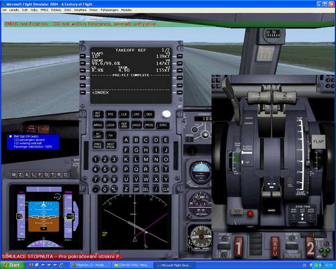The image size is (336, 269).
Task: Open the LEGS page key
Action: (110, 125)
